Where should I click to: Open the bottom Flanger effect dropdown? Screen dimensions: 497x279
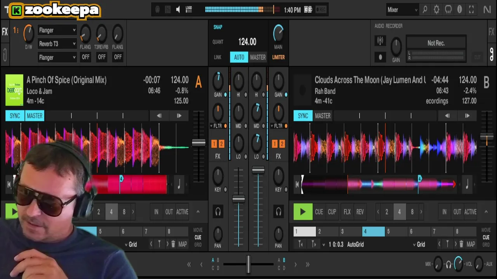pos(57,57)
